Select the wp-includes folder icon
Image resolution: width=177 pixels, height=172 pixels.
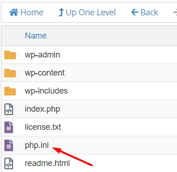10,91
